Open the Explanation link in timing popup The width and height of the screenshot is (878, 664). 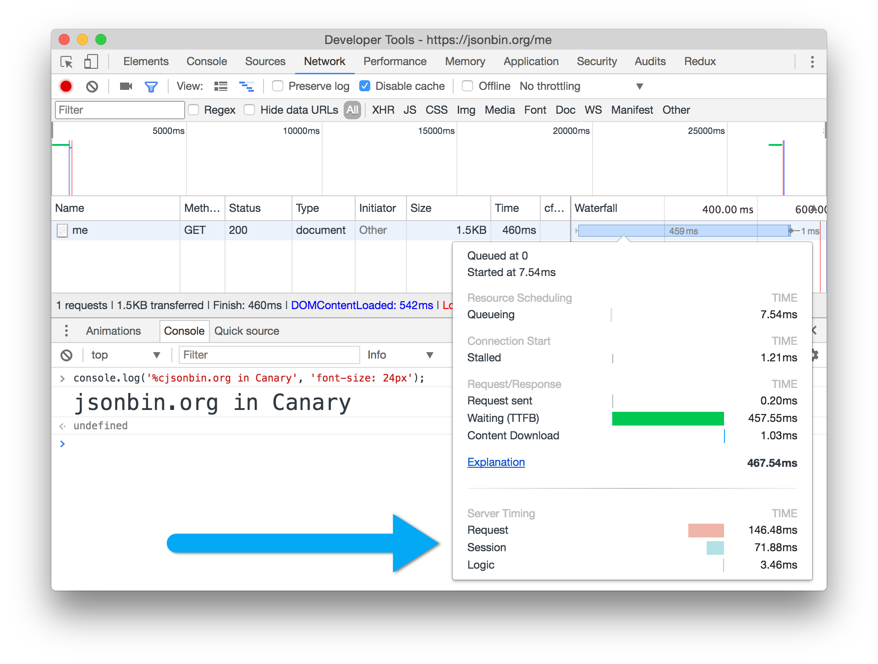click(x=496, y=462)
